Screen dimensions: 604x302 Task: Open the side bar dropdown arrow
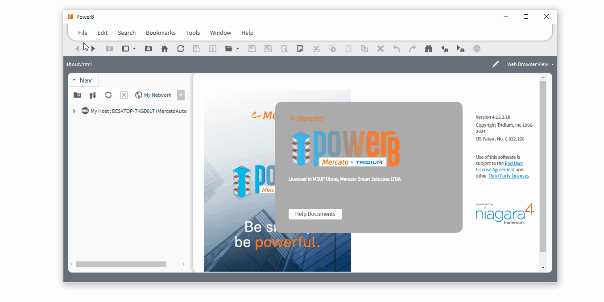coord(134,49)
